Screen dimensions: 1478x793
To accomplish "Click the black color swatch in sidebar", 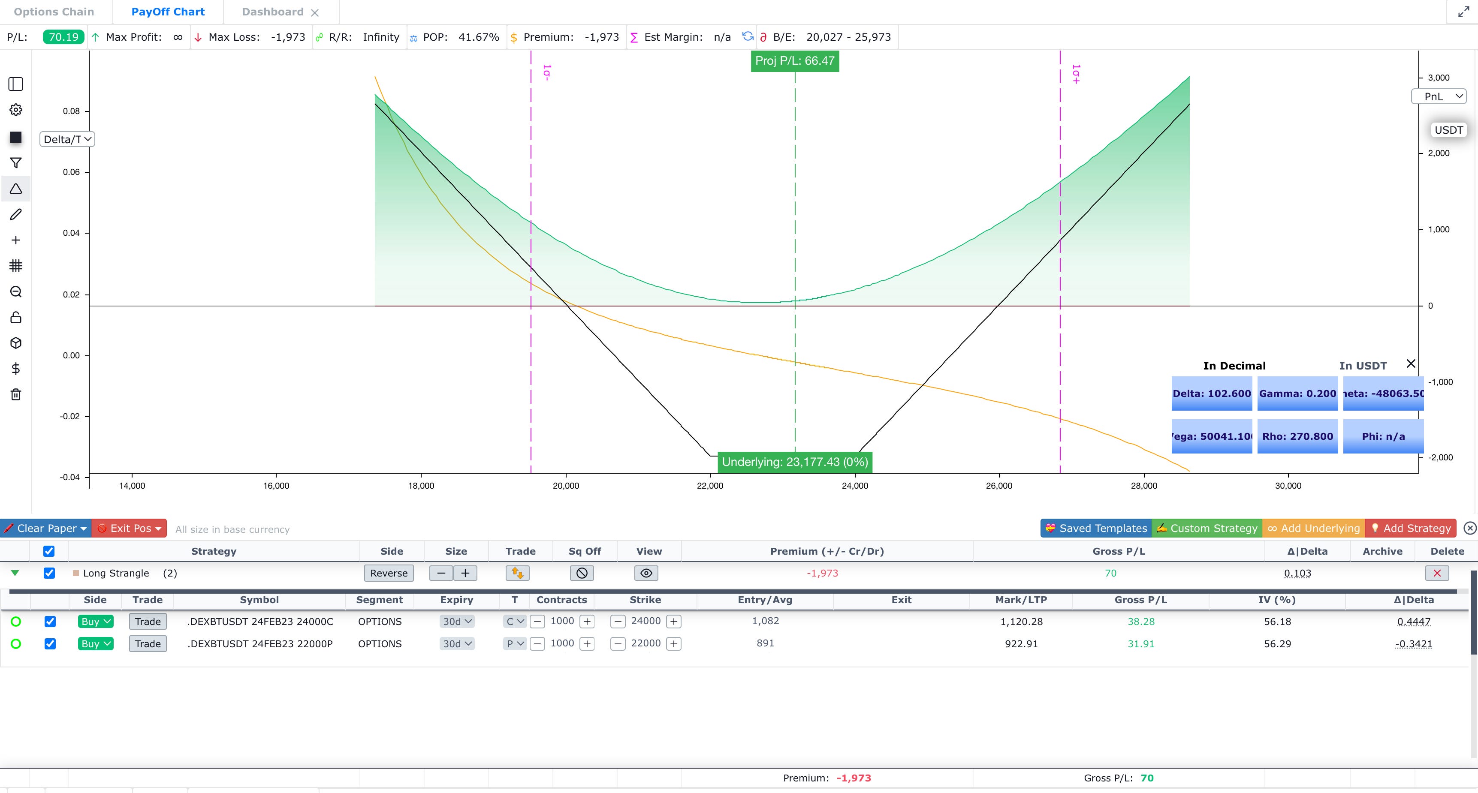I will tap(15, 137).
